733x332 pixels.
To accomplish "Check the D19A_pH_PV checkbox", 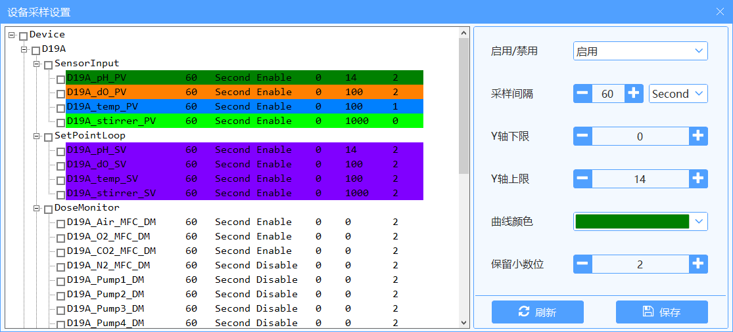I will pos(60,79).
